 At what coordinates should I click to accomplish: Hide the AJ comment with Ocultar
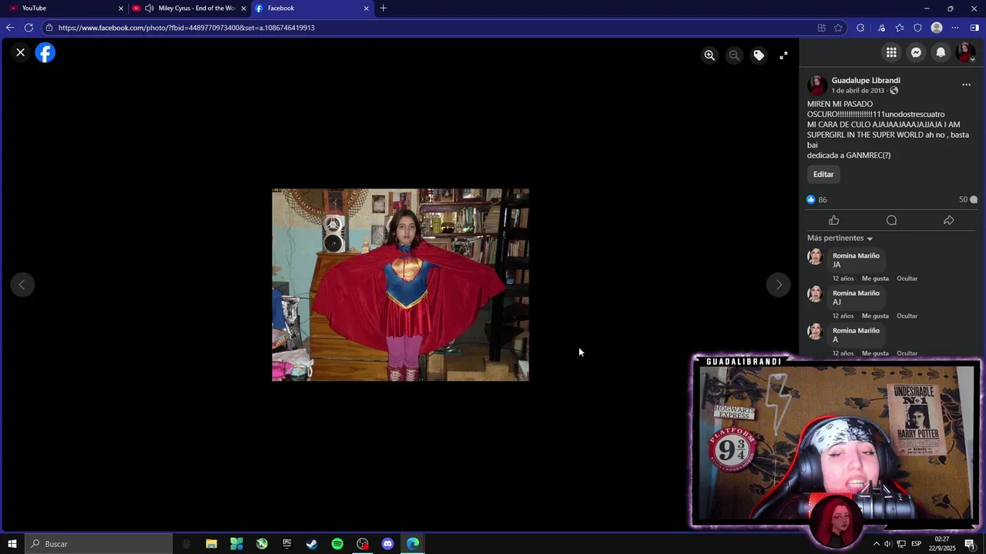[907, 316]
